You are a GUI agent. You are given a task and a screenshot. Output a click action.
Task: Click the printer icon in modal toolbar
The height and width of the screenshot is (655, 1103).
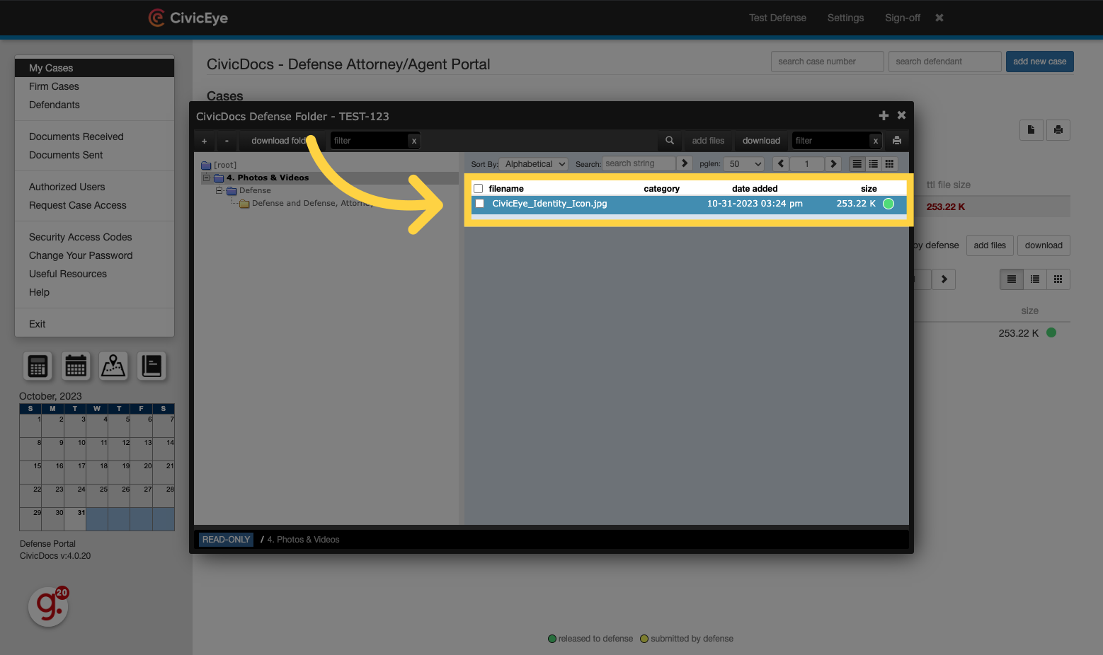click(x=897, y=141)
